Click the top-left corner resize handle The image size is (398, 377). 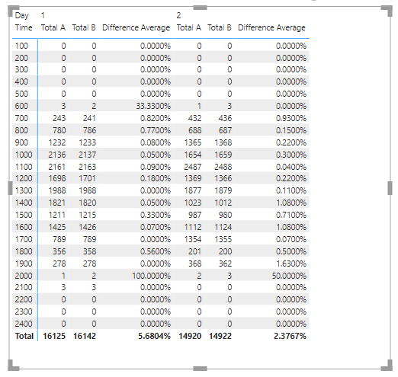(14, 11)
